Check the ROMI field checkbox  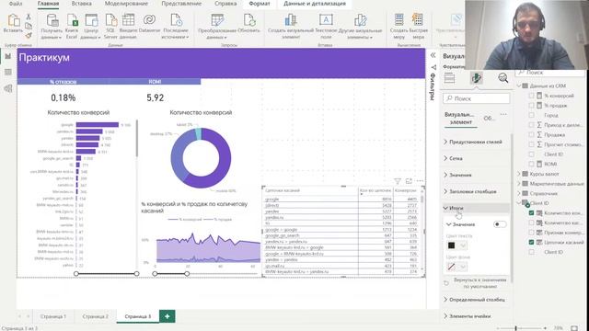coord(531,164)
